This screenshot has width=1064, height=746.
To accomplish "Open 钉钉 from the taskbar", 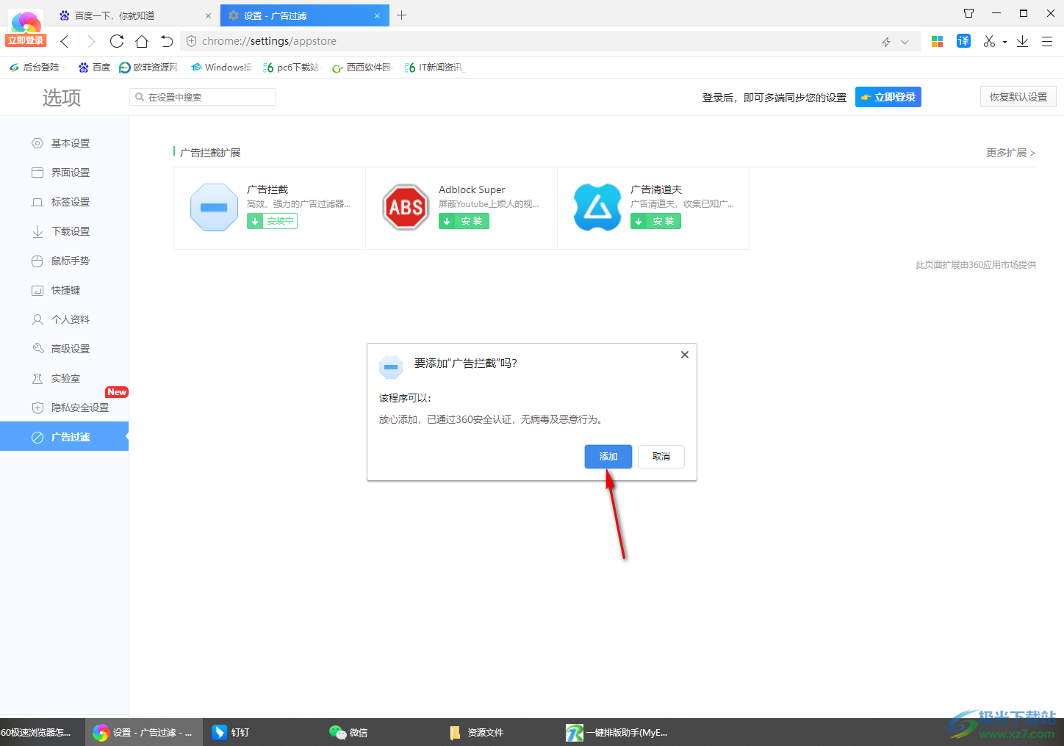I will coord(231,732).
